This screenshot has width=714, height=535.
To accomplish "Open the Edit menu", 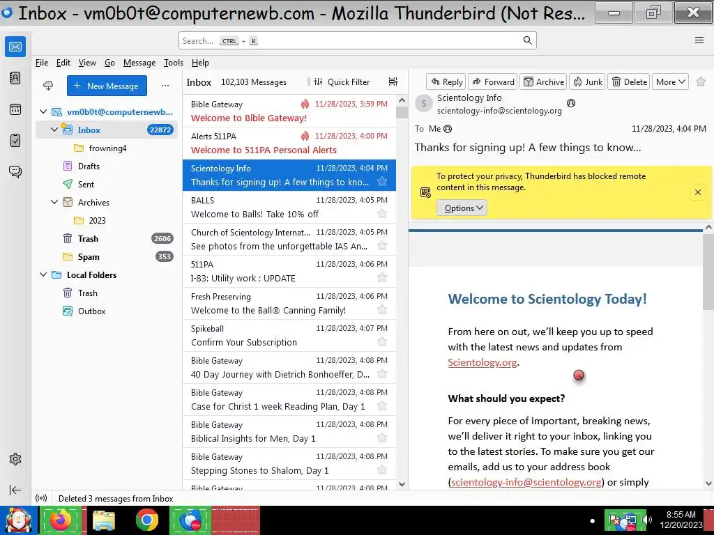I will 63,63.
